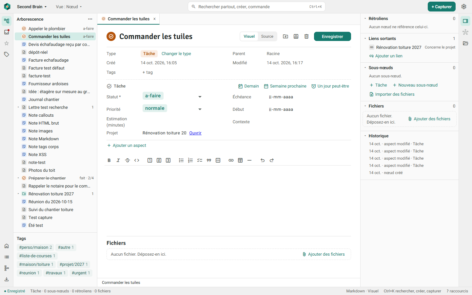472x295 pixels.
Task: Open the Statut dropdown
Action: click(172, 96)
